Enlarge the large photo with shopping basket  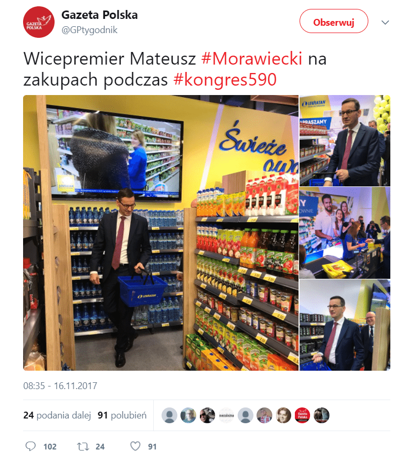161,233
